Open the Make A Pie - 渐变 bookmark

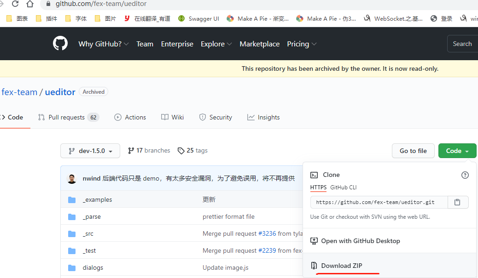click(x=258, y=18)
